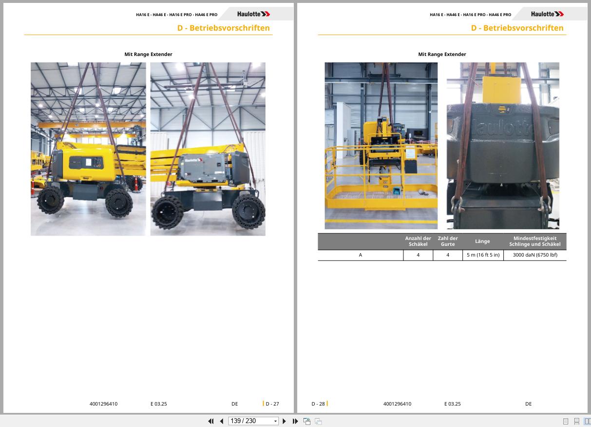
Task: Switch to single page layout
Action: point(566,421)
